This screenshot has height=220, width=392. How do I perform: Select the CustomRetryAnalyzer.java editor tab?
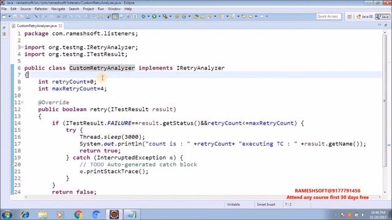coord(37,26)
